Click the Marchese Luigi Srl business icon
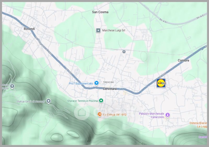The width and height of the screenshot is (209, 147). (98, 30)
